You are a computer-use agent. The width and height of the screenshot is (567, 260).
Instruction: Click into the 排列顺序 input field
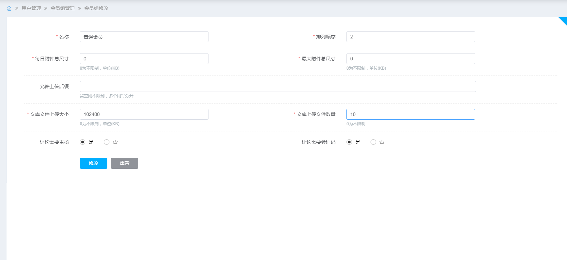coord(410,37)
